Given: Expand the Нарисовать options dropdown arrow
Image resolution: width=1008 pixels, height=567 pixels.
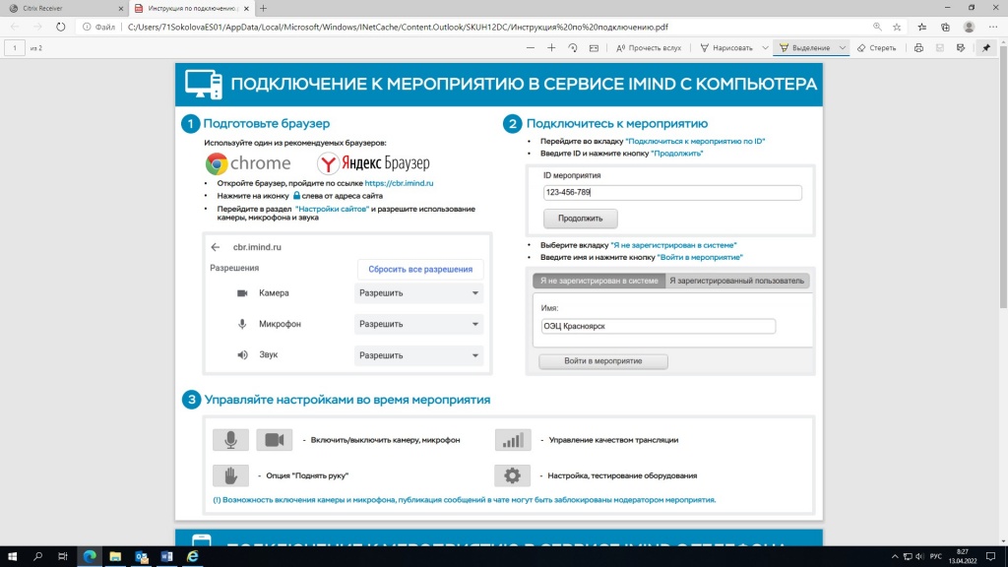Looking at the screenshot, I should [762, 47].
